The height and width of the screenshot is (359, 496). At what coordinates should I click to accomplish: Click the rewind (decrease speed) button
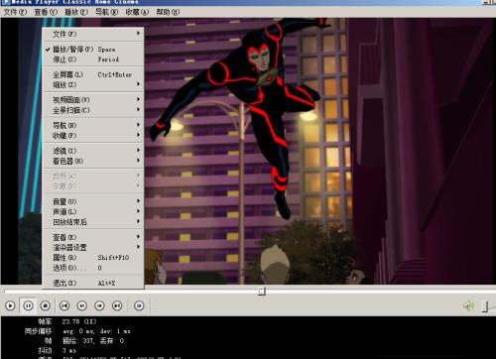point(82,305)
